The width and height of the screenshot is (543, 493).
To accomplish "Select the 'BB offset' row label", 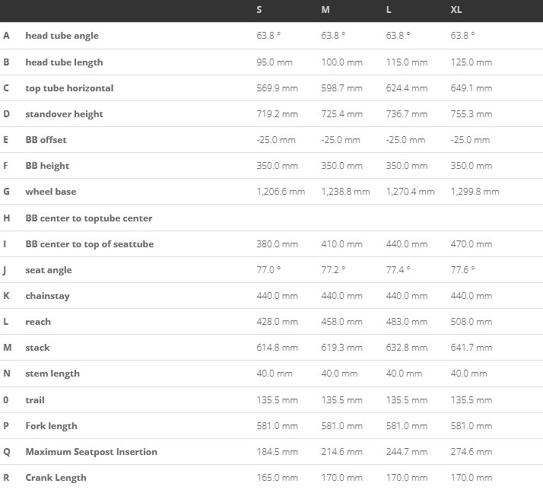I will (46, 140).
